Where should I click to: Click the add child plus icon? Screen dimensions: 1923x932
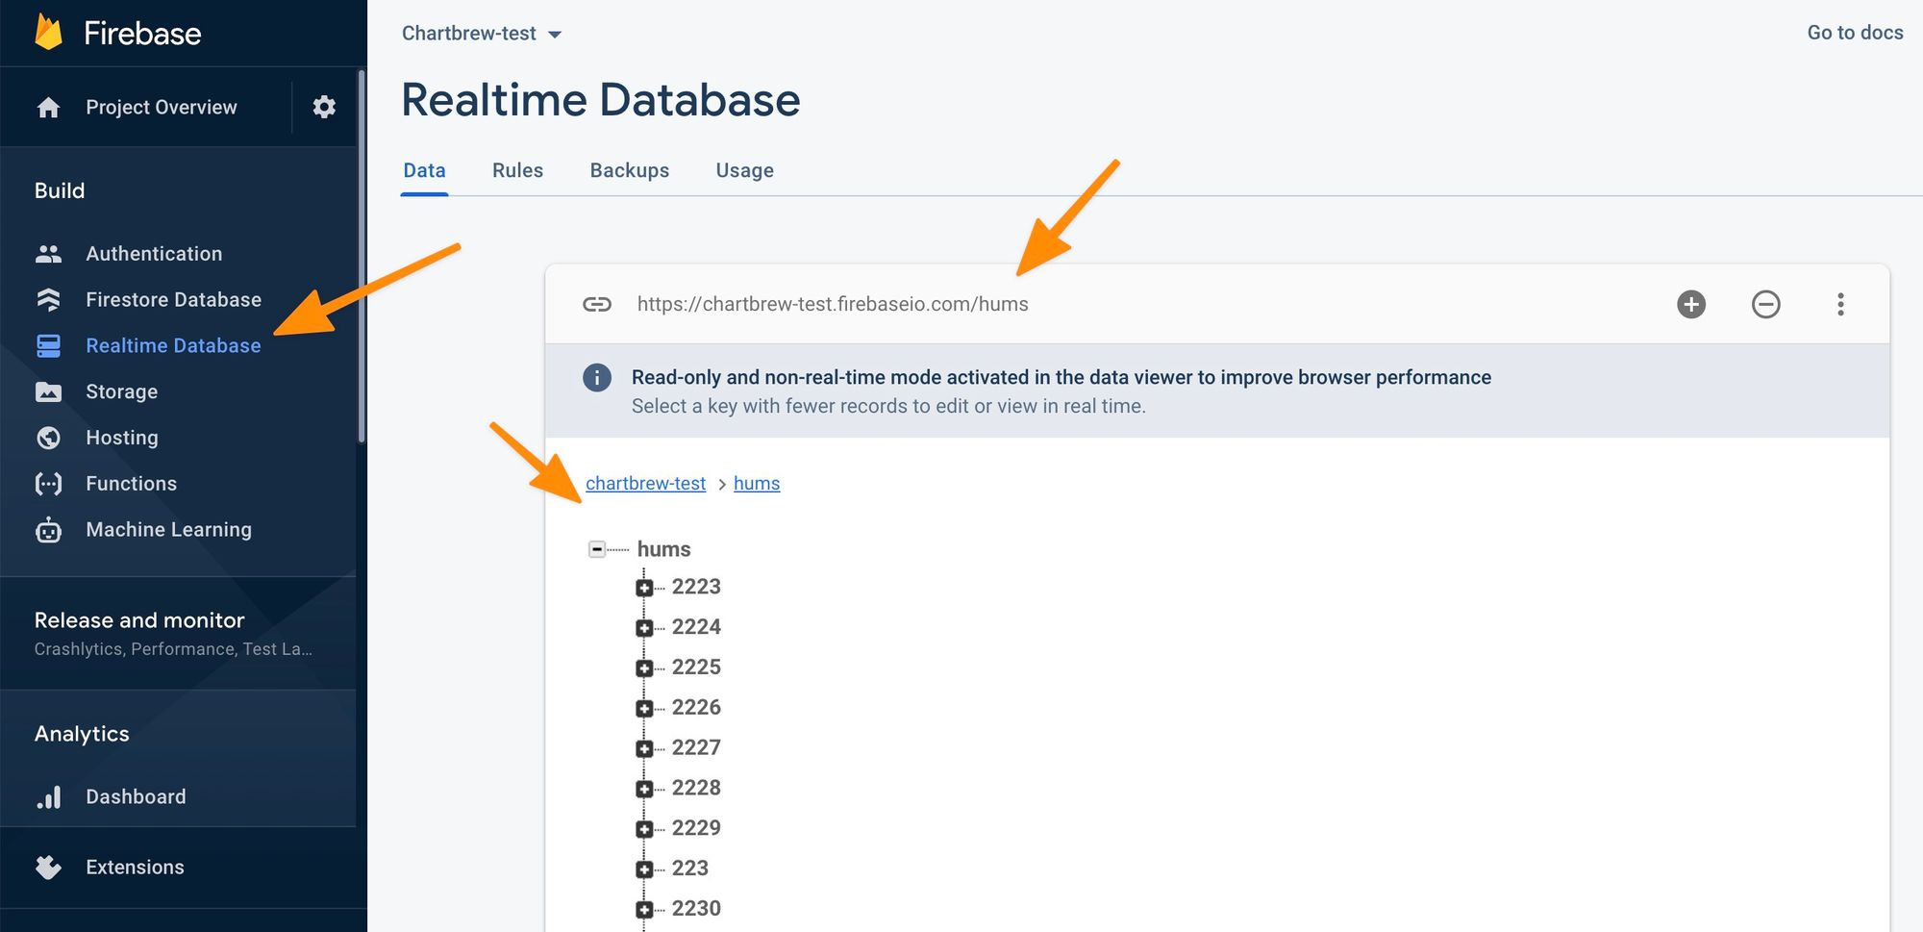pyautogui.click(x=1690, y=304)
